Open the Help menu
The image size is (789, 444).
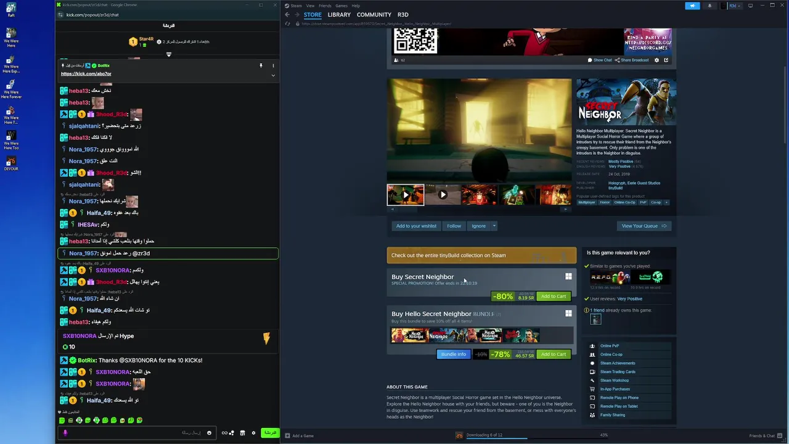[x=356, y=6]
